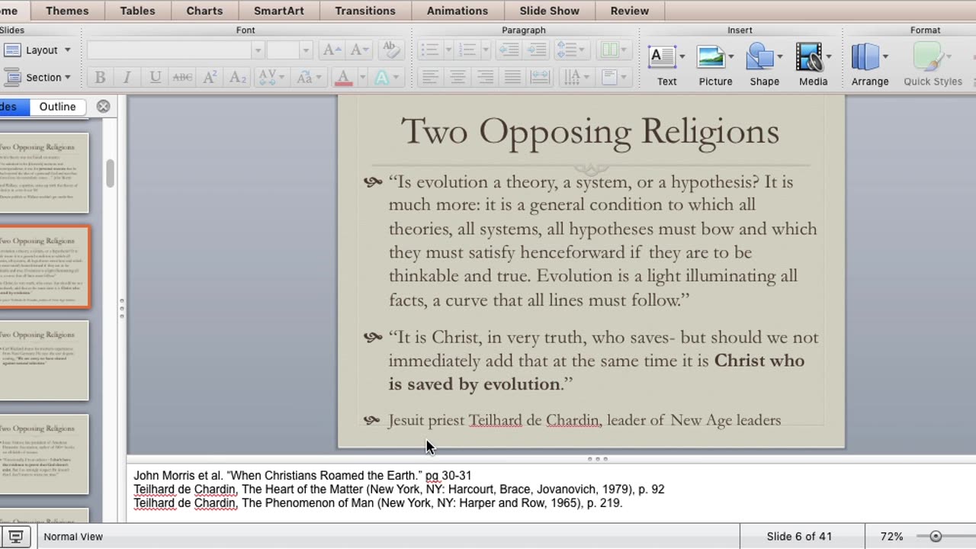Toggle Superscript formatting
Screen dimensions: 976x549
[210, 77]
